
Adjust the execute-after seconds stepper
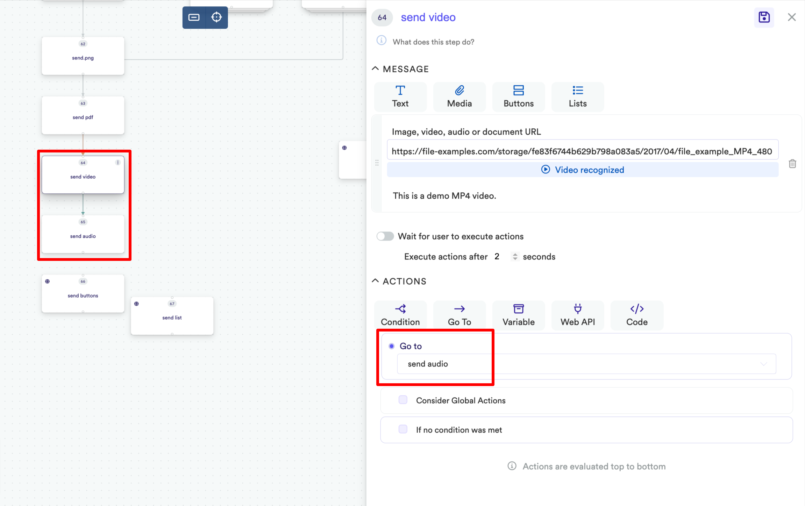(515, 257)
